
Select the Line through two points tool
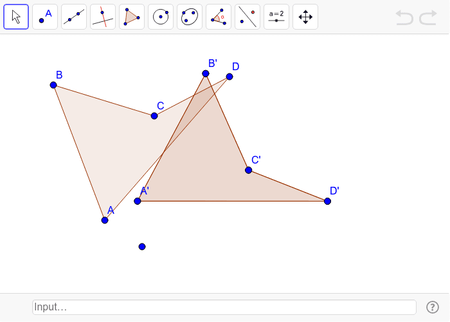tap(74, 17)
